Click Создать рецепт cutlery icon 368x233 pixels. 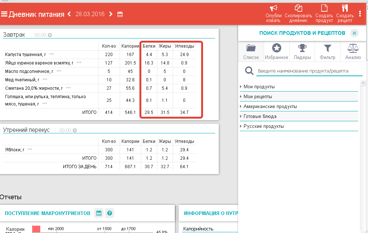pyautogui.click(x=345, y=8)
